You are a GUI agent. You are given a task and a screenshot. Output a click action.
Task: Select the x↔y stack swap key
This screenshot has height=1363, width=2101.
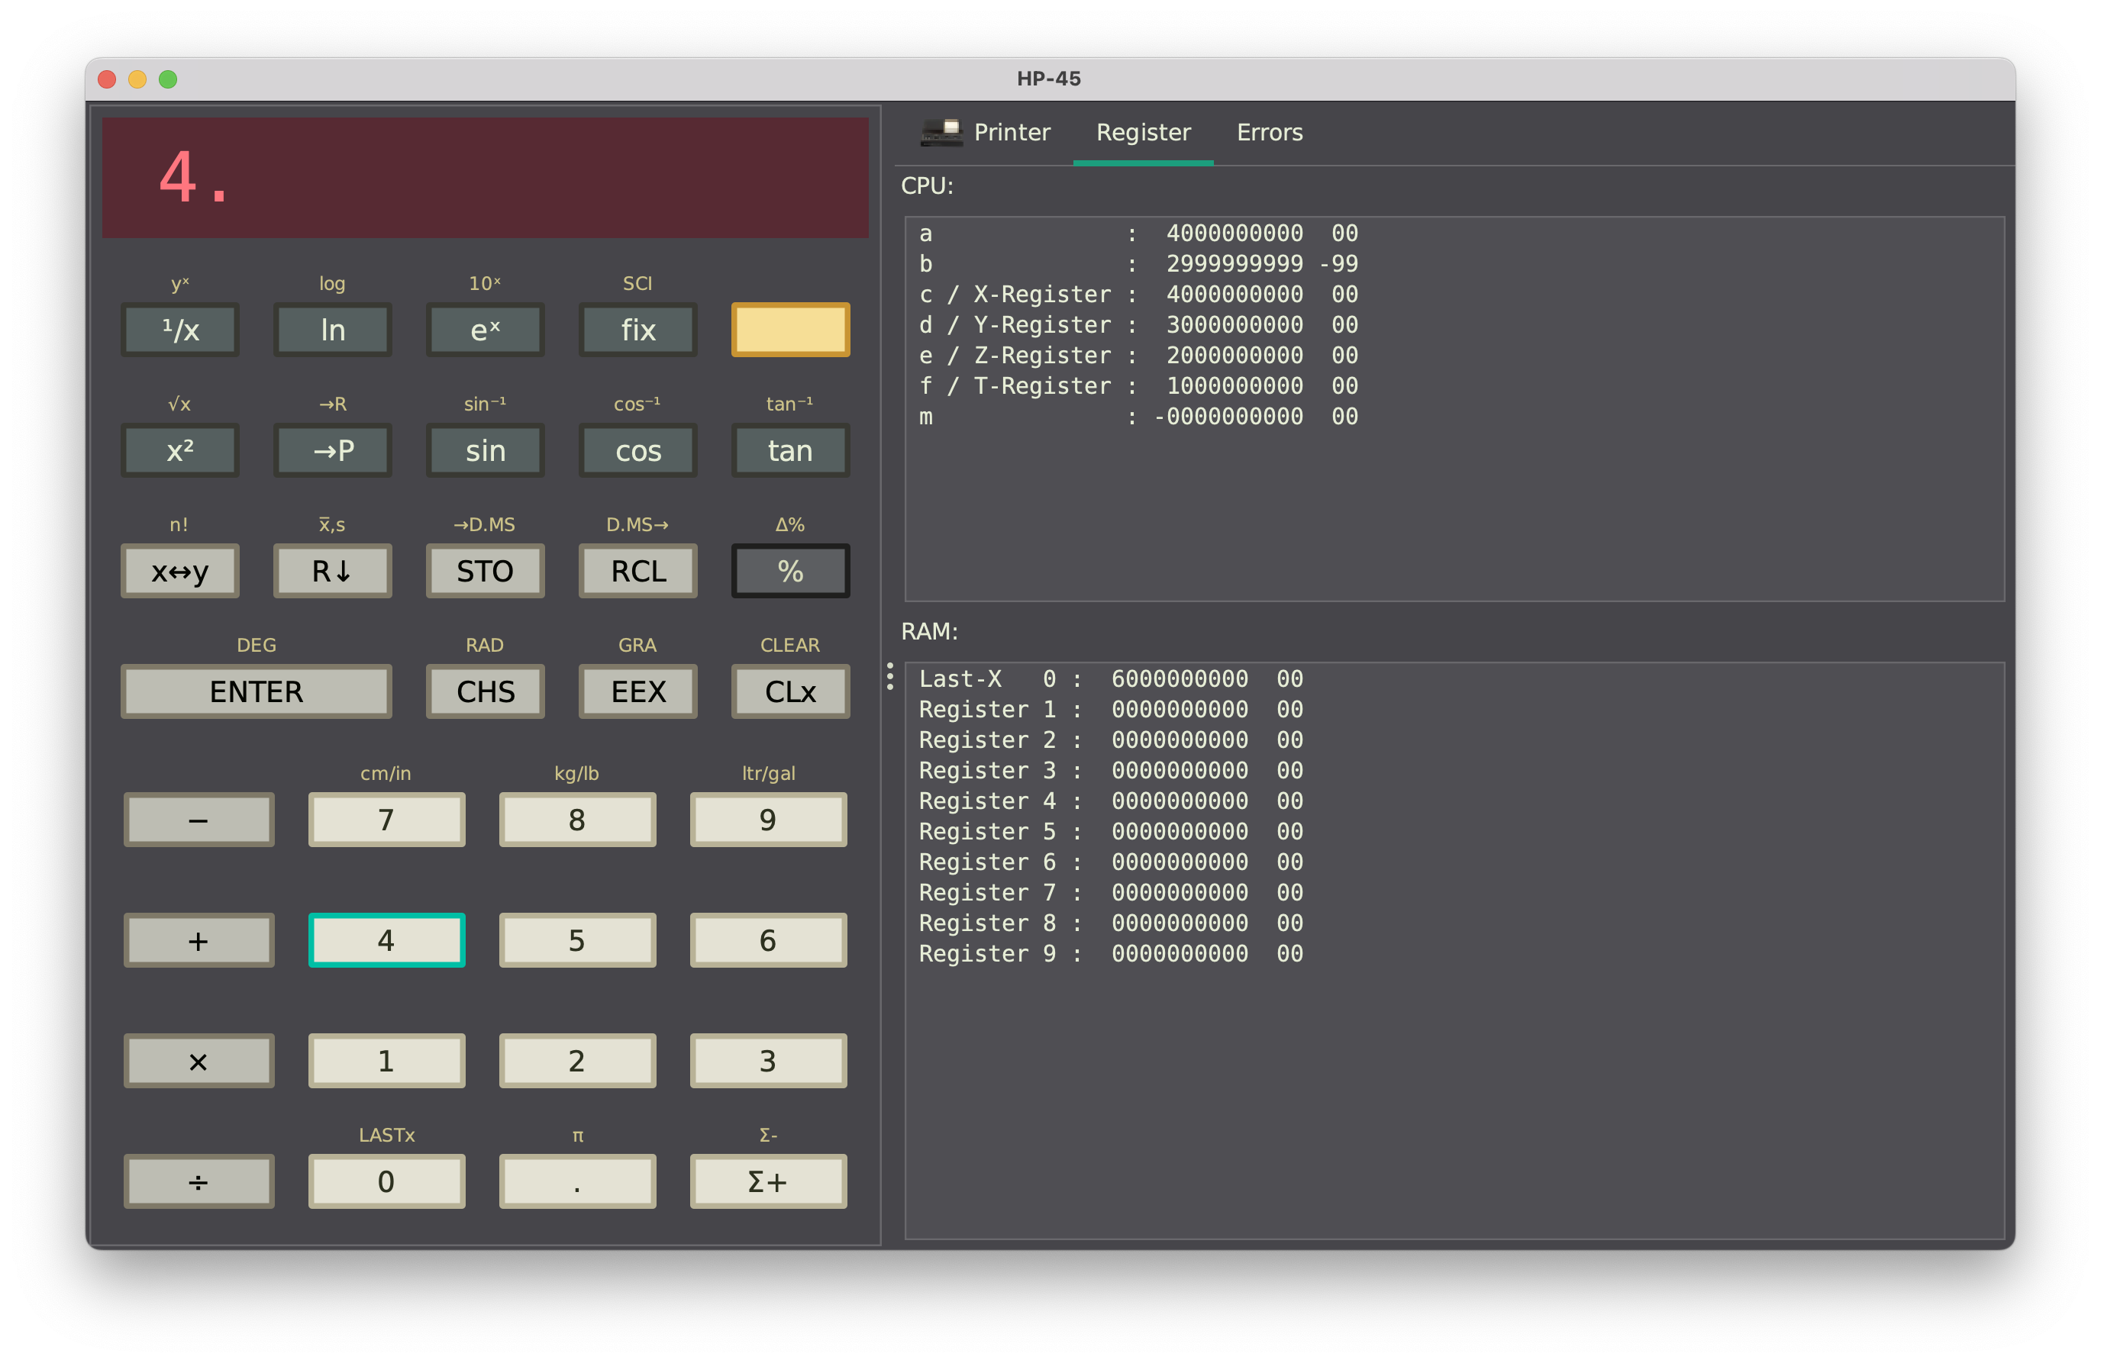(182, 572)
